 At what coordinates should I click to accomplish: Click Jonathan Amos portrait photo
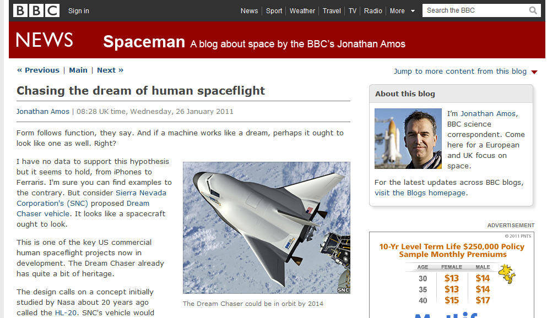[408, 139]
